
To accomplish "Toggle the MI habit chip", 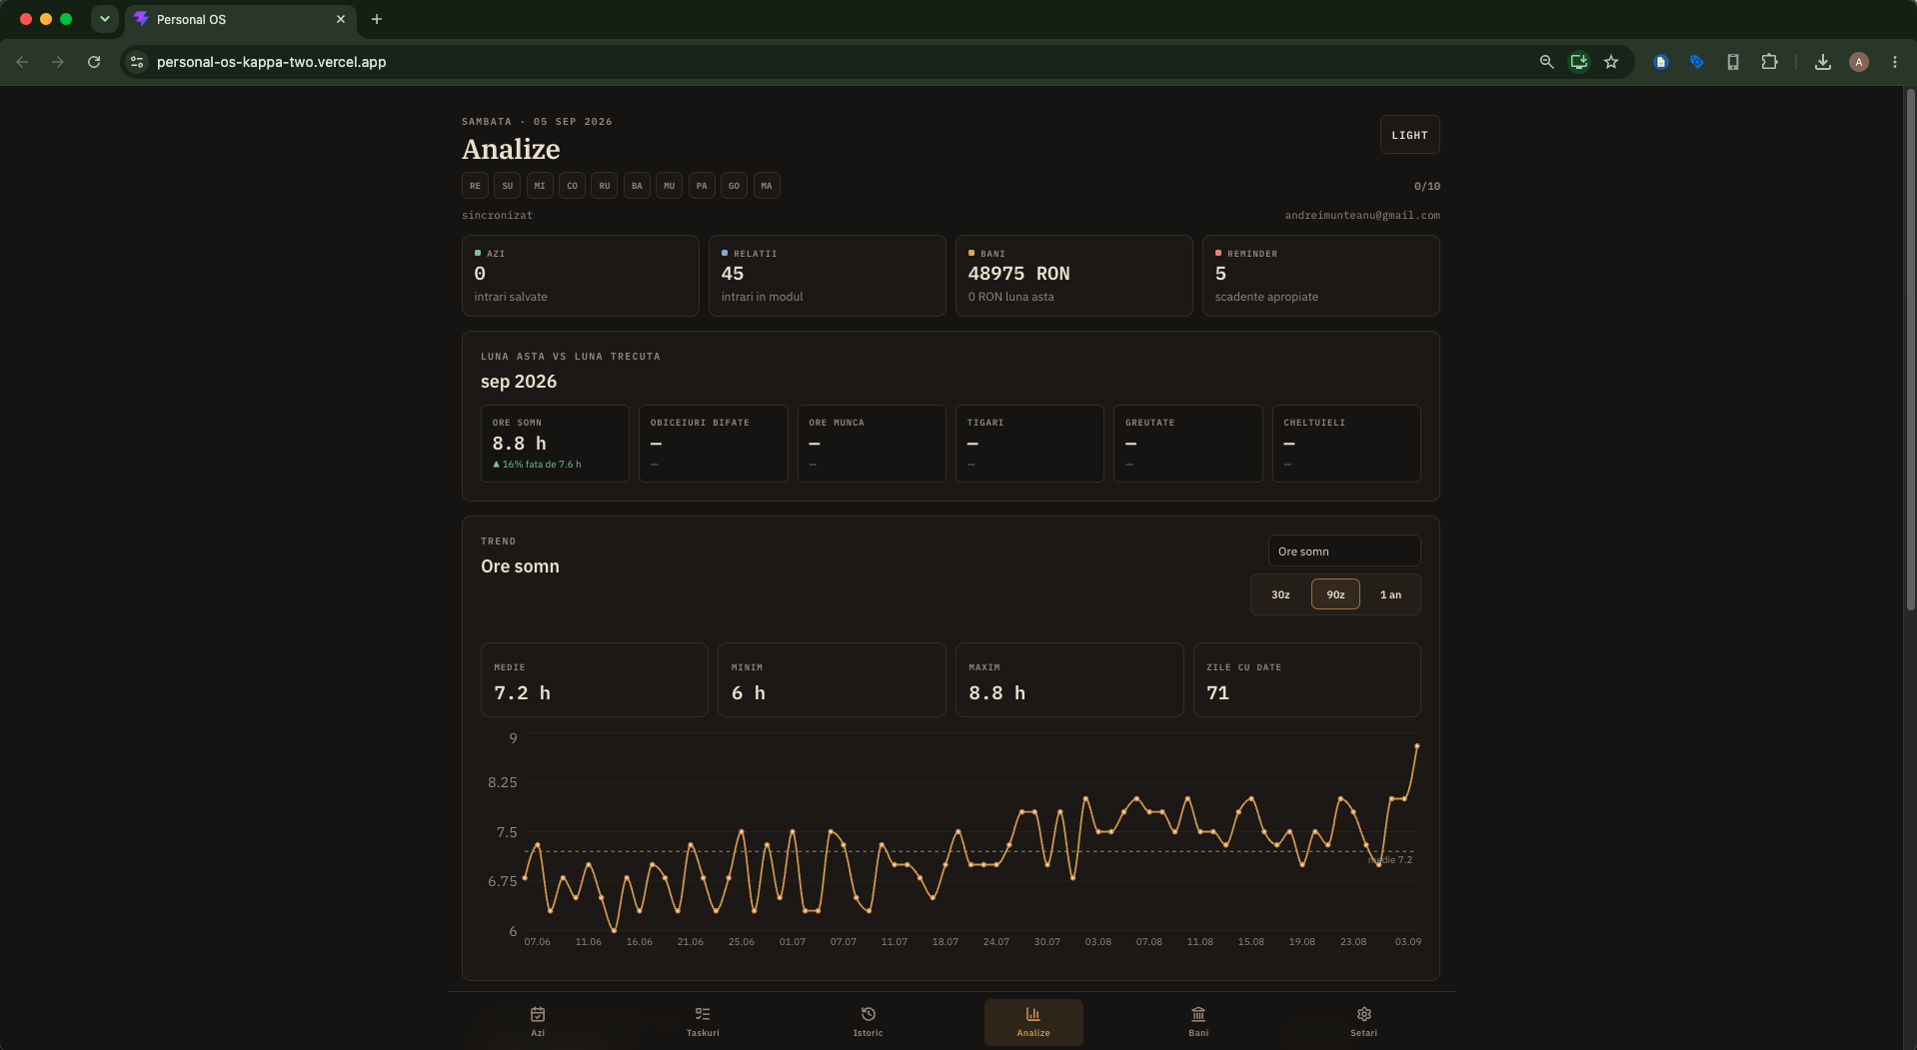I will 540,186.
